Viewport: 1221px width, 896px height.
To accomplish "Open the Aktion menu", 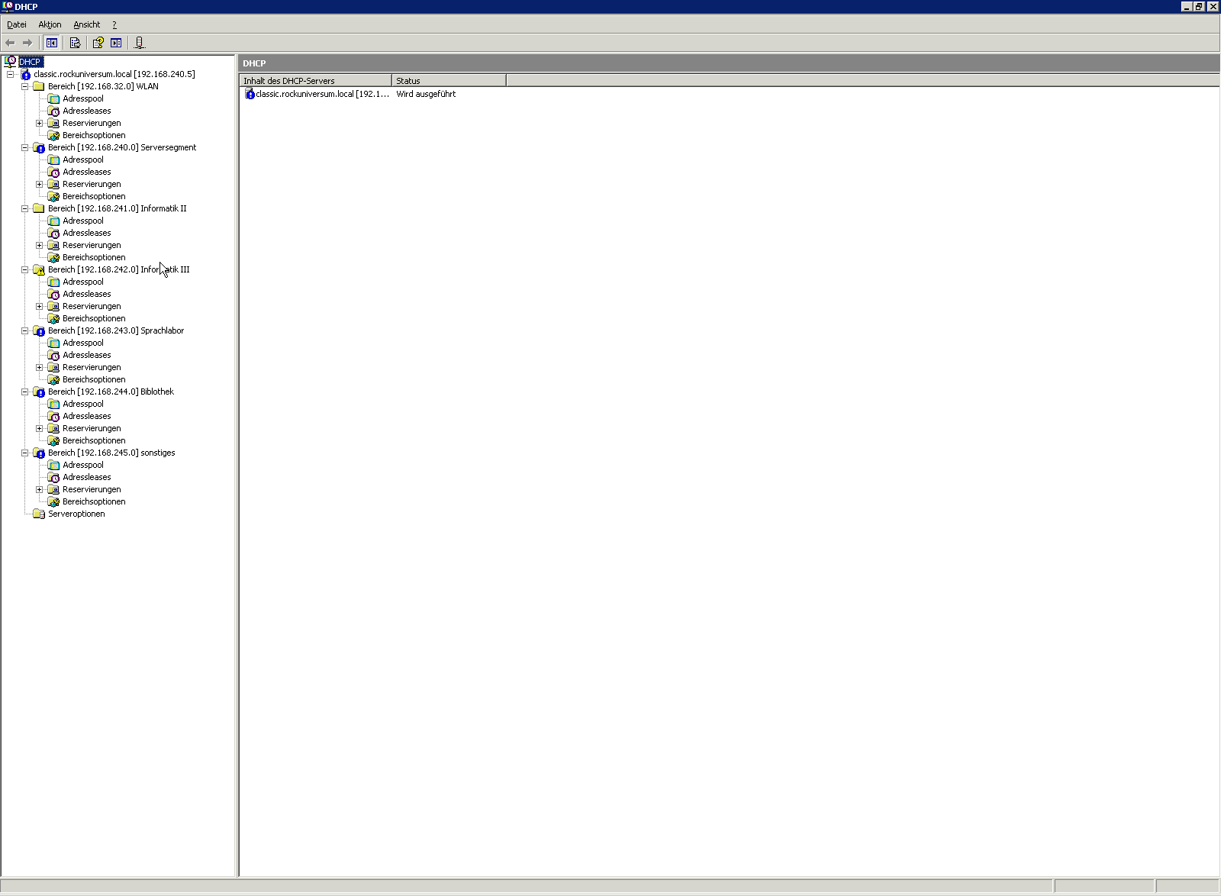I will point(50,24).
